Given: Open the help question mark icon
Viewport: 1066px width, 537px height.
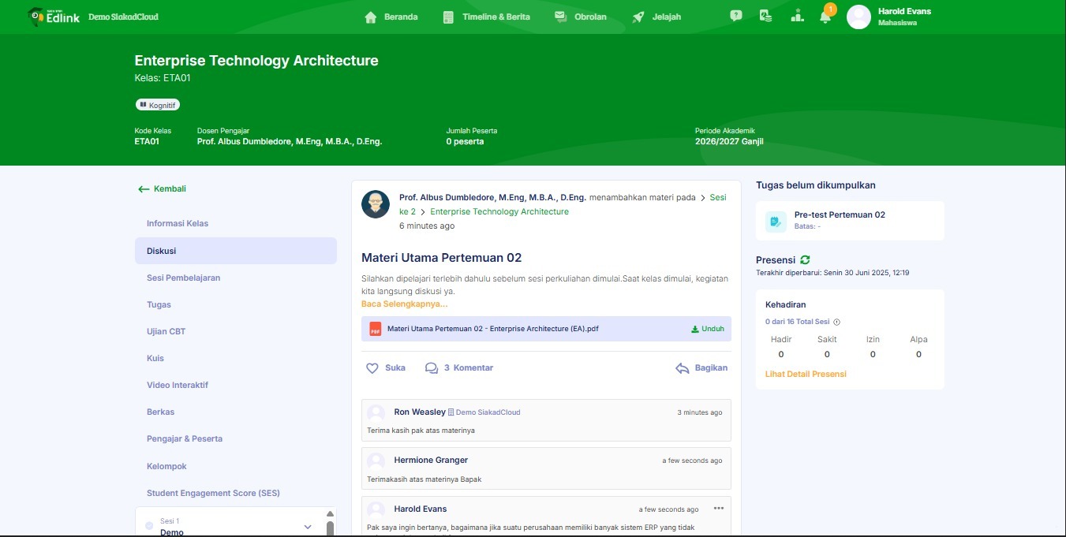Looking at the screenshot, I should point(736,16).
